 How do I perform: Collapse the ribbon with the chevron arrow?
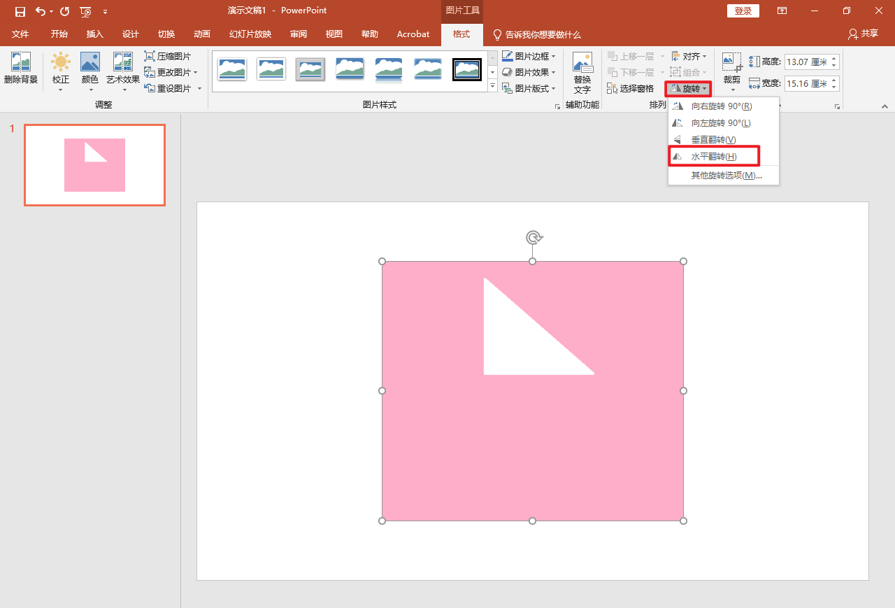point(885,106)
